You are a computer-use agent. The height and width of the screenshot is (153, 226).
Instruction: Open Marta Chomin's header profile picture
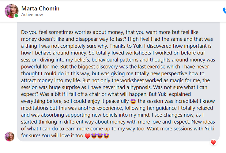[11, 11]
